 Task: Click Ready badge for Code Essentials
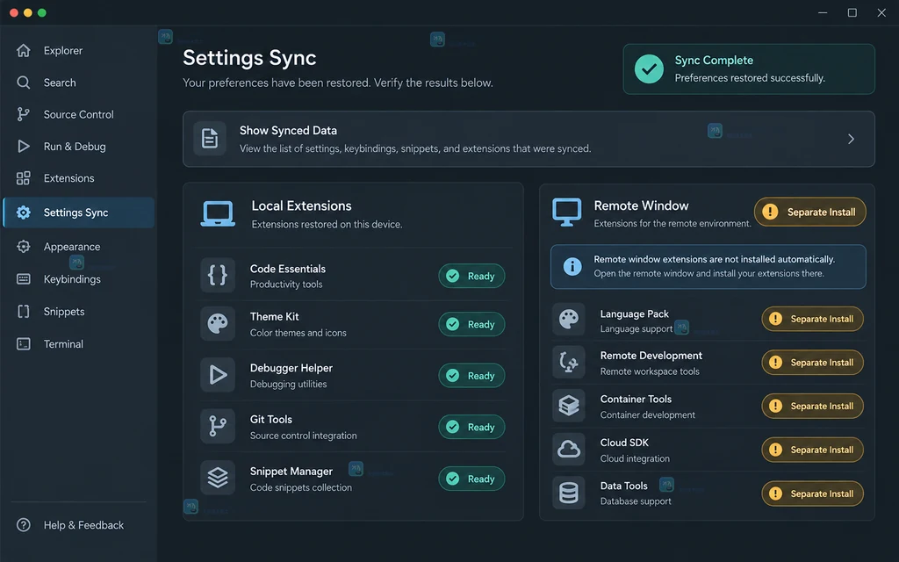(471, 276)
